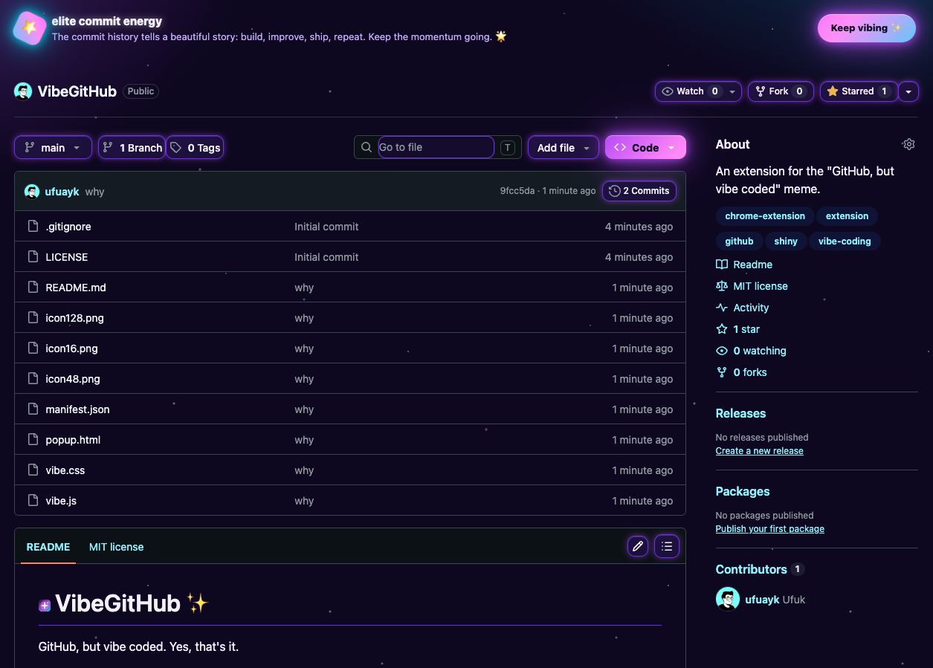The height and width of the screenshot is (668, 933).
Task: Open the Watch notifications dropdown
Action: tap(698, 91)
